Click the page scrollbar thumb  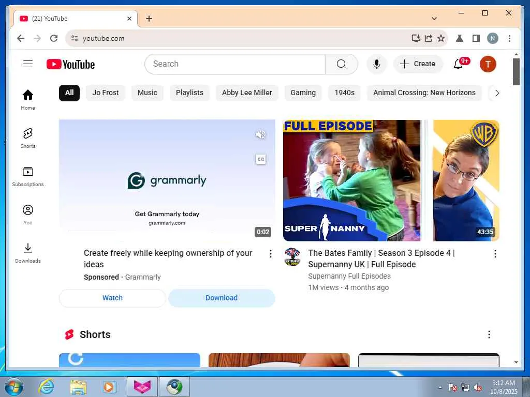(516, 72)
